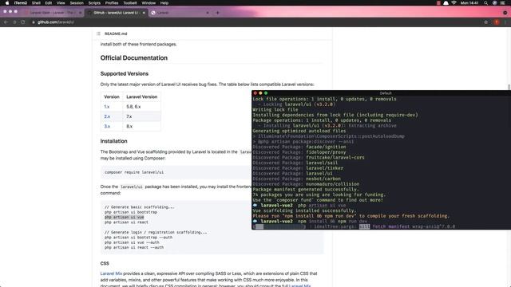Click the Laravel Mix link
The height and width of the screenshot is (287, 511).
pos(111,273)
